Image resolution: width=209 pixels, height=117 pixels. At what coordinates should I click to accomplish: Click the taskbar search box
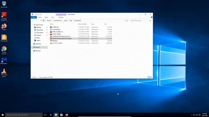pos(24,115)
